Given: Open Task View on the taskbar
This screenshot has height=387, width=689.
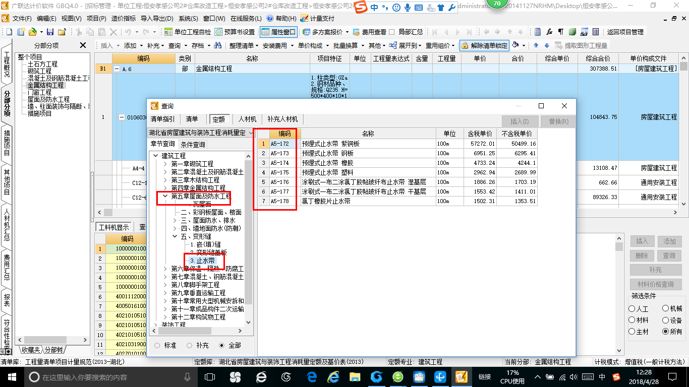Looking at the screenshot, I should (209, 377).
